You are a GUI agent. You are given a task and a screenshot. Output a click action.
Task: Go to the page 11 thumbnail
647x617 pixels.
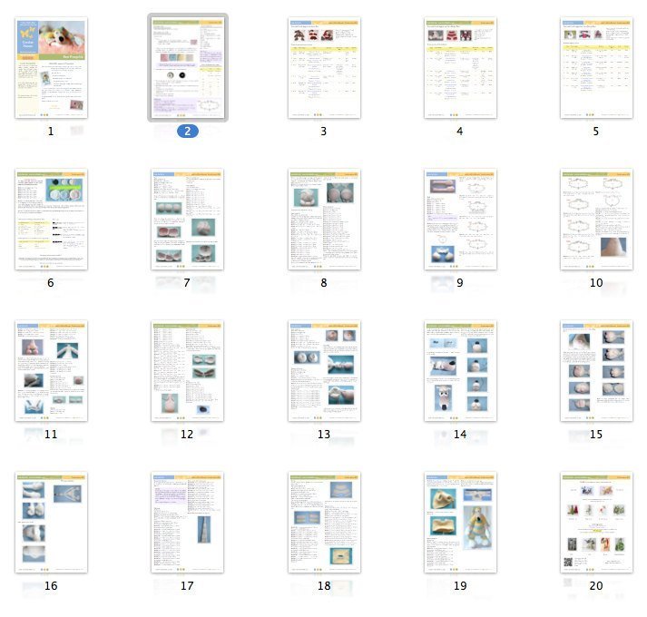pyautogui.click(x=51, y=371)
